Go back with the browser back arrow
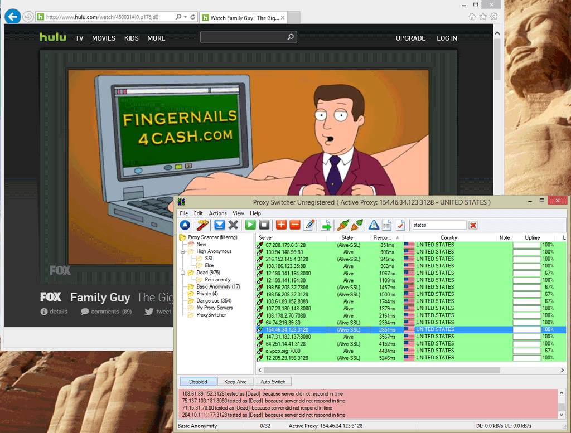571x433 pixels. tap(13, 17)
